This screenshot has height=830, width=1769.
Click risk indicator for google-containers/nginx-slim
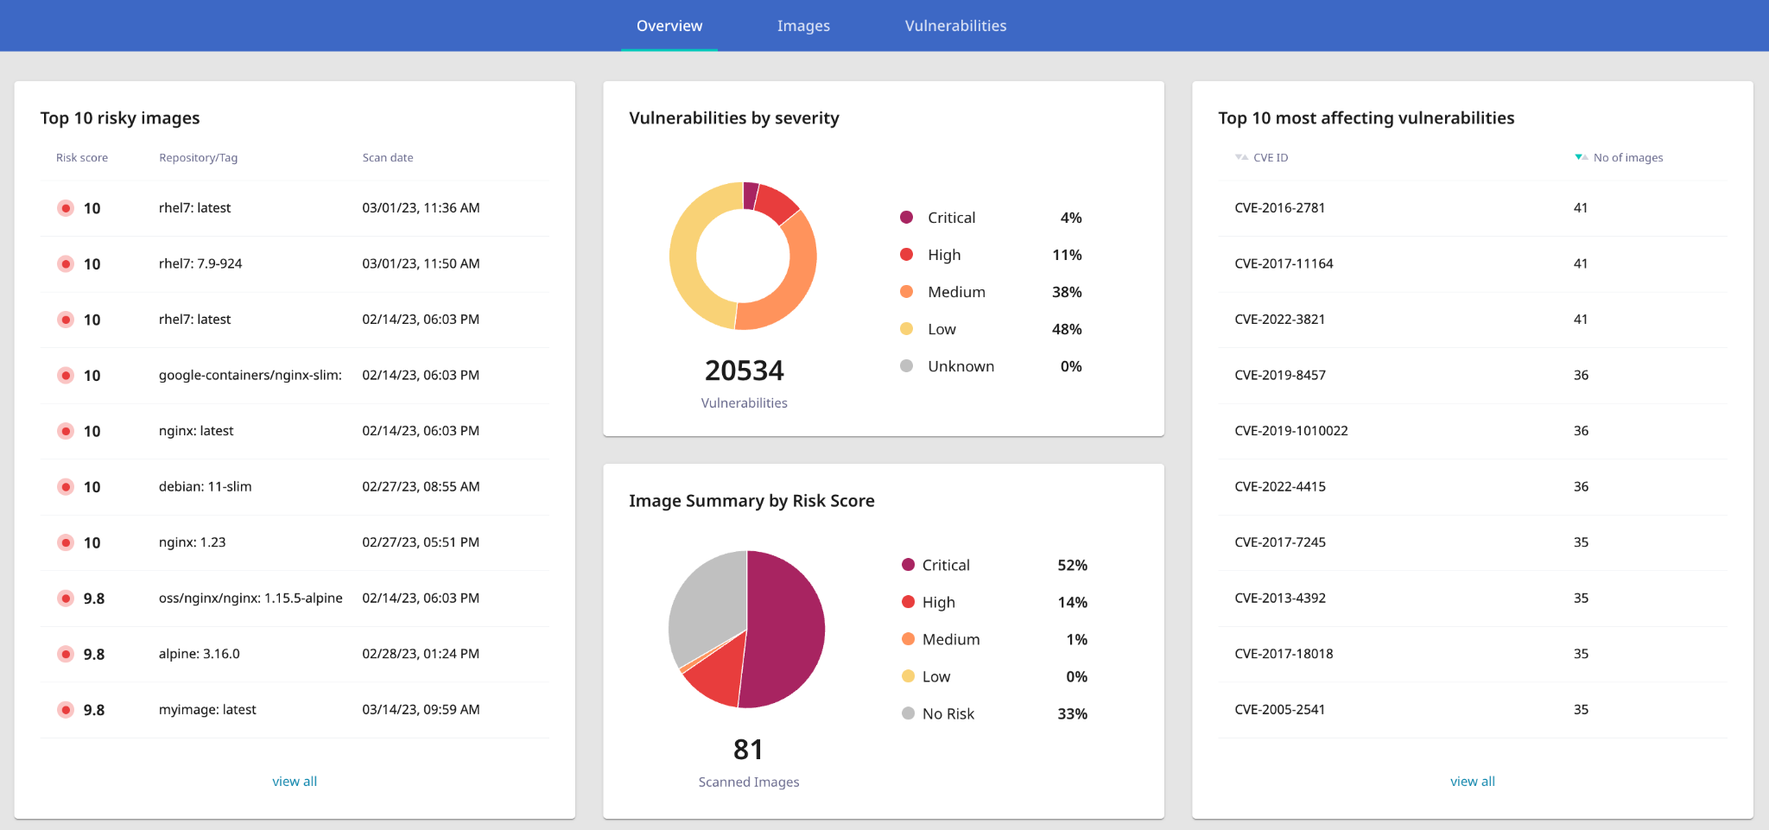tap(66, 376)
